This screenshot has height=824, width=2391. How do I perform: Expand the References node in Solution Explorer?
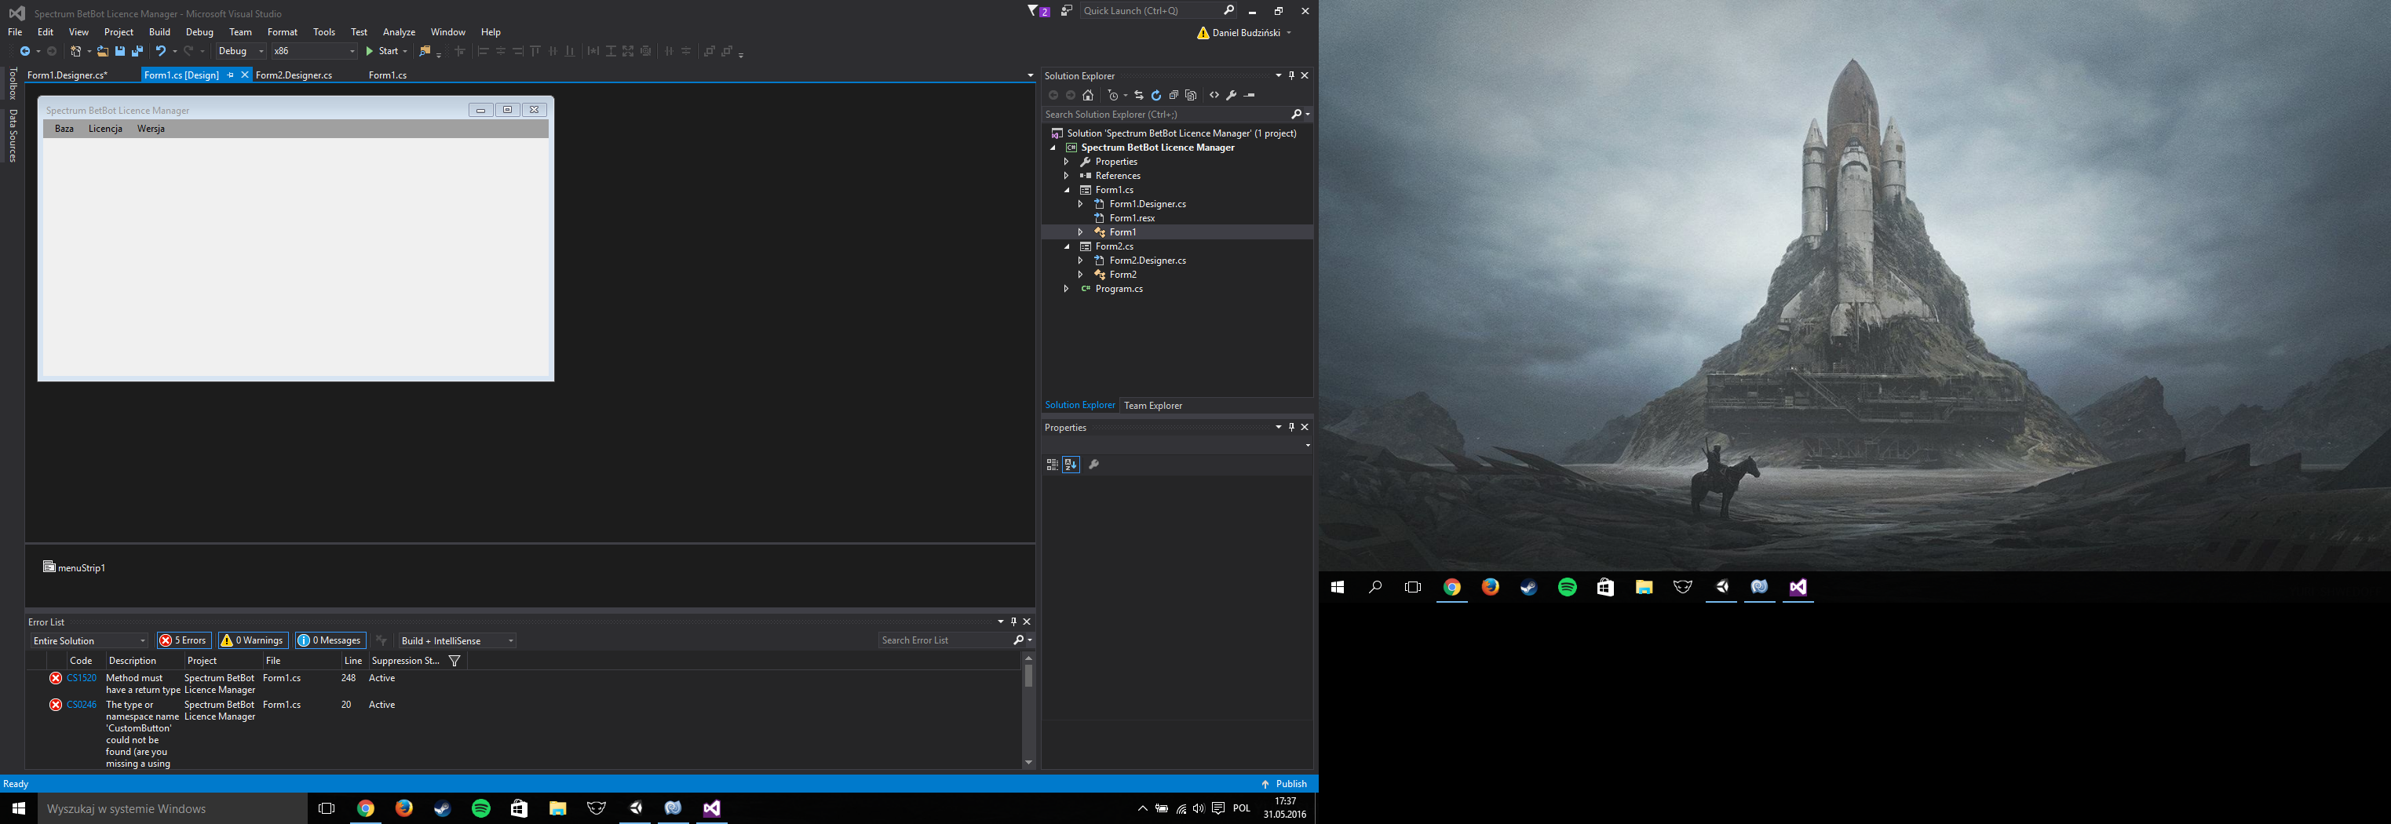pos(1067,175)
